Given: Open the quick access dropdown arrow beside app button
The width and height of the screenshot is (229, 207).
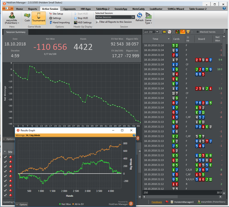Looking at the screenshot, I should (10, 8).
